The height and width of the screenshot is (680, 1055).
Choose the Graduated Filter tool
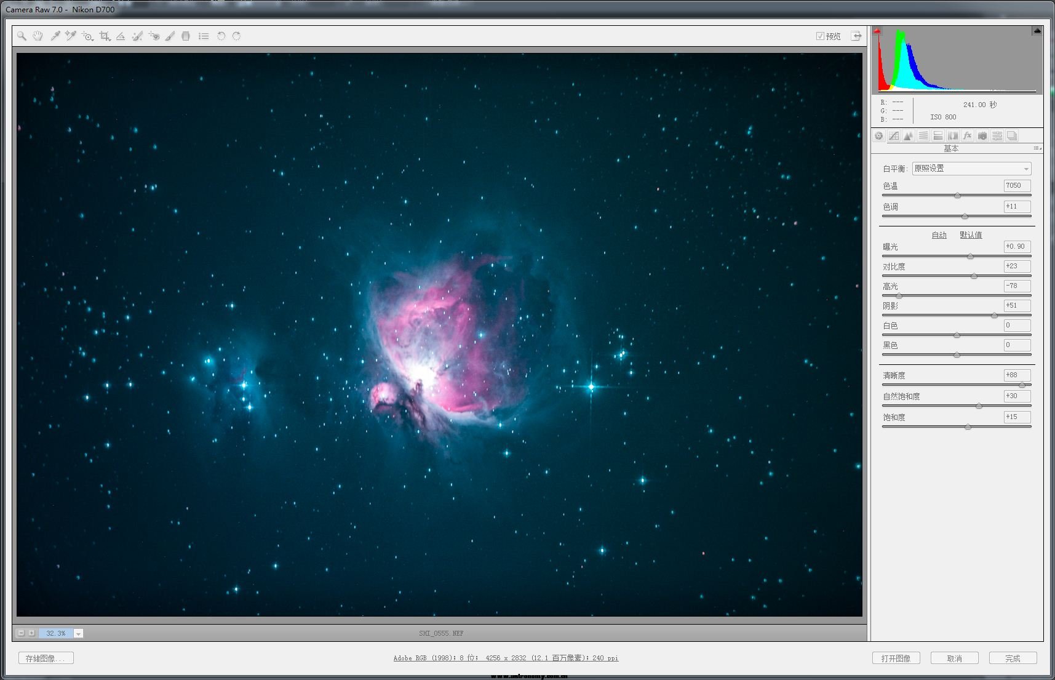pyautogui.click(x=186, y=36)
